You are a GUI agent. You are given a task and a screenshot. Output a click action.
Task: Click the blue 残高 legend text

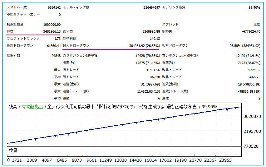tap(13, 107)
